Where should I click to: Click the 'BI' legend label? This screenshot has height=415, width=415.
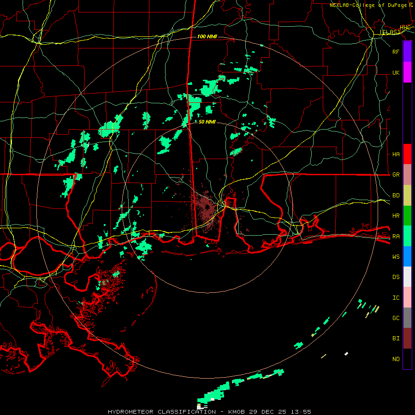tap(396, 338)
